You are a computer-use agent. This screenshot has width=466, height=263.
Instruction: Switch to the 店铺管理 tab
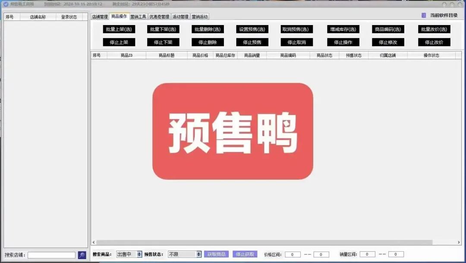[x=100, y=16]
